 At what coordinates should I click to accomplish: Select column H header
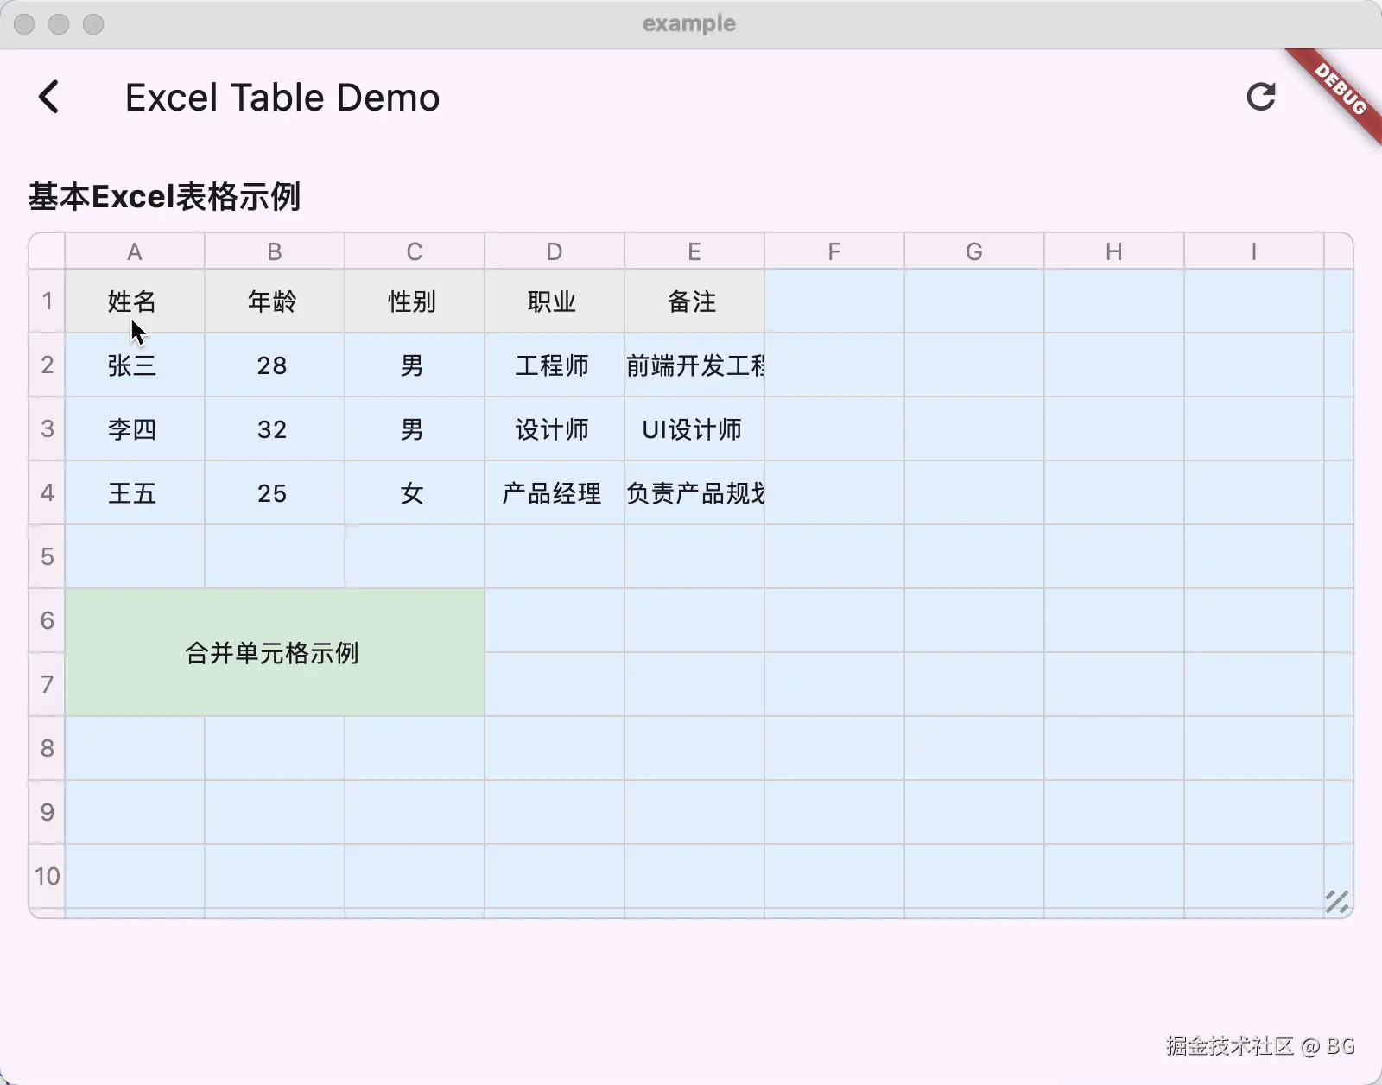pos(1114,251)
